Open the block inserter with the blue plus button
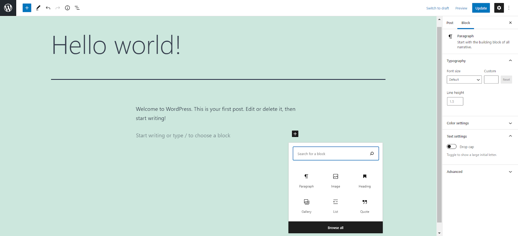The width and height of the screenshot is (518, 236). 27,8
